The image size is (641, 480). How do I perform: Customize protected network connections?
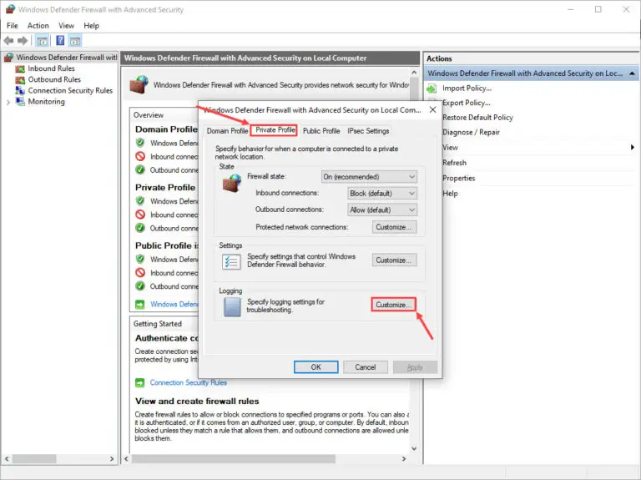394,227
